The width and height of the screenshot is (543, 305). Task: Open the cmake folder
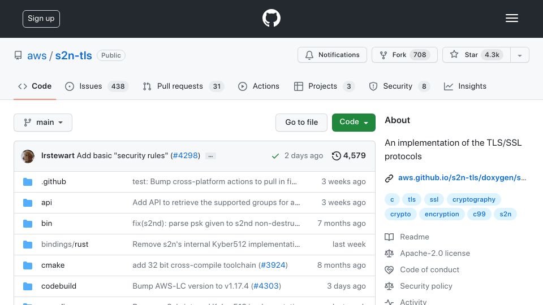(53, 265)
